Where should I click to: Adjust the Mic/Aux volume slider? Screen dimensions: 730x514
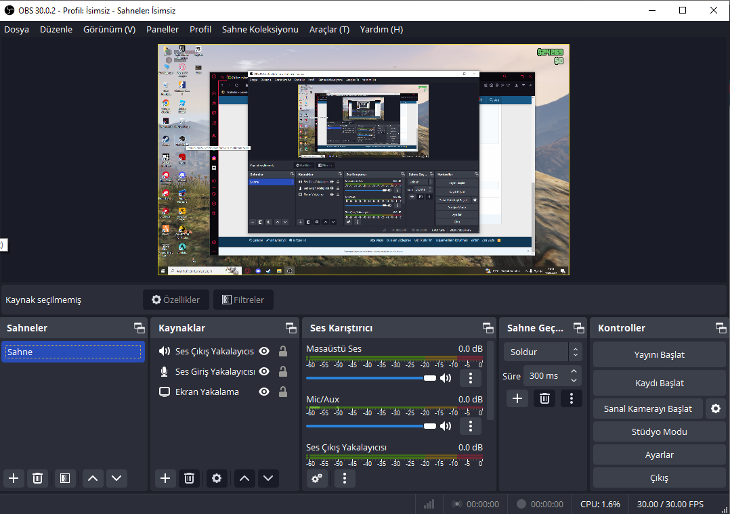[x=371, y=425]
